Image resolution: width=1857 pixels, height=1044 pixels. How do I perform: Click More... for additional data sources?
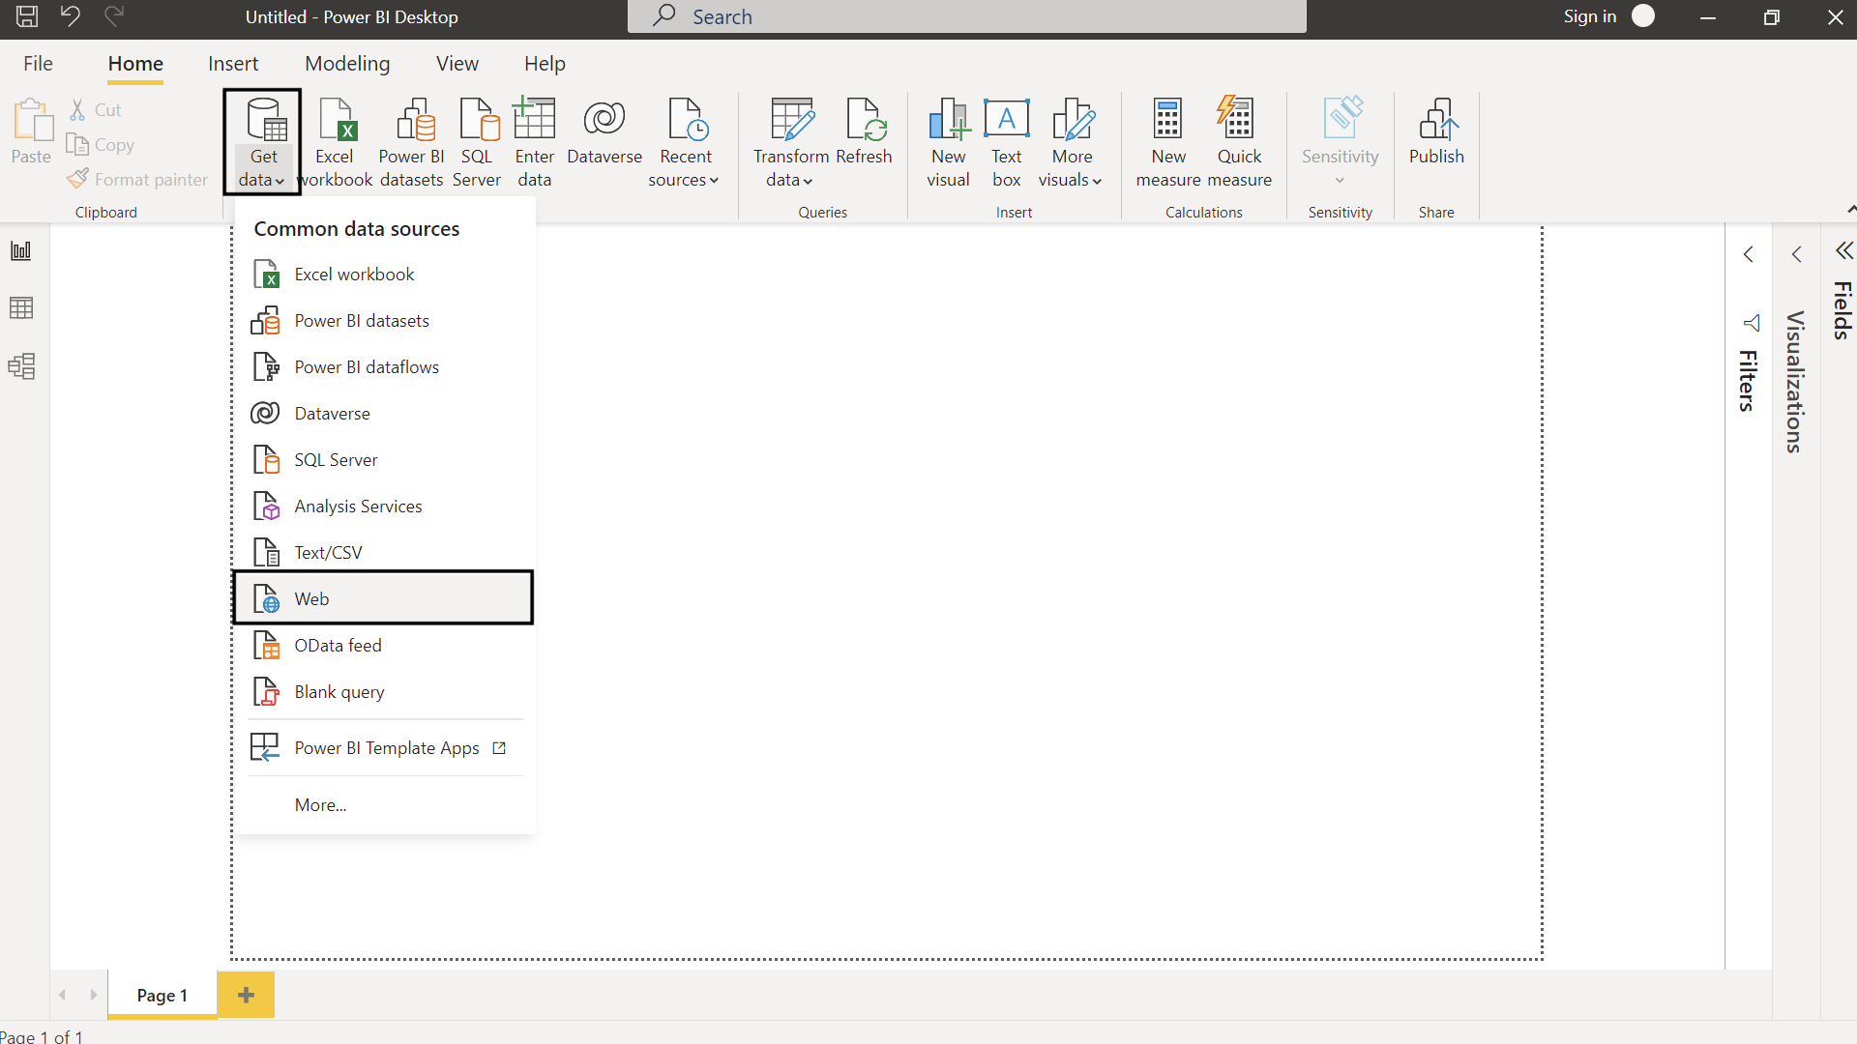point(384,805)
